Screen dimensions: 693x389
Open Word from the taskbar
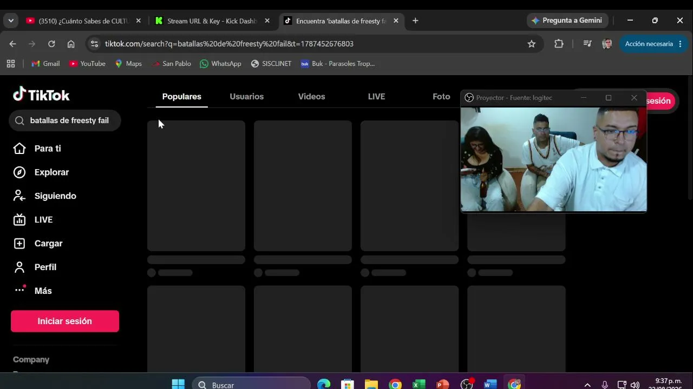491,385
